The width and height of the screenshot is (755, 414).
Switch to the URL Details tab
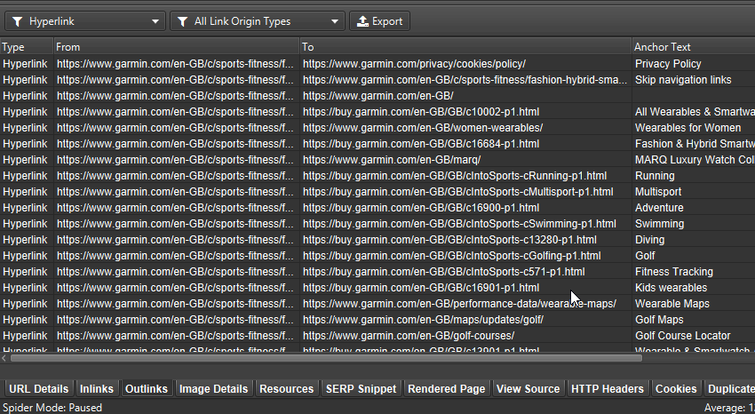(x=38, y=389)
